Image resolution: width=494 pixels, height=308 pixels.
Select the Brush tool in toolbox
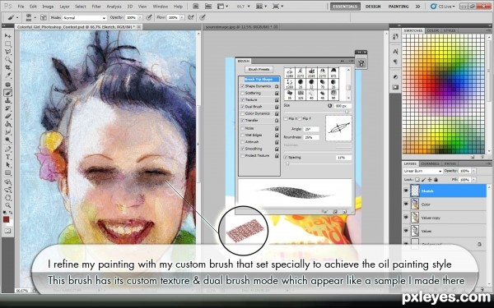(8, 93)
